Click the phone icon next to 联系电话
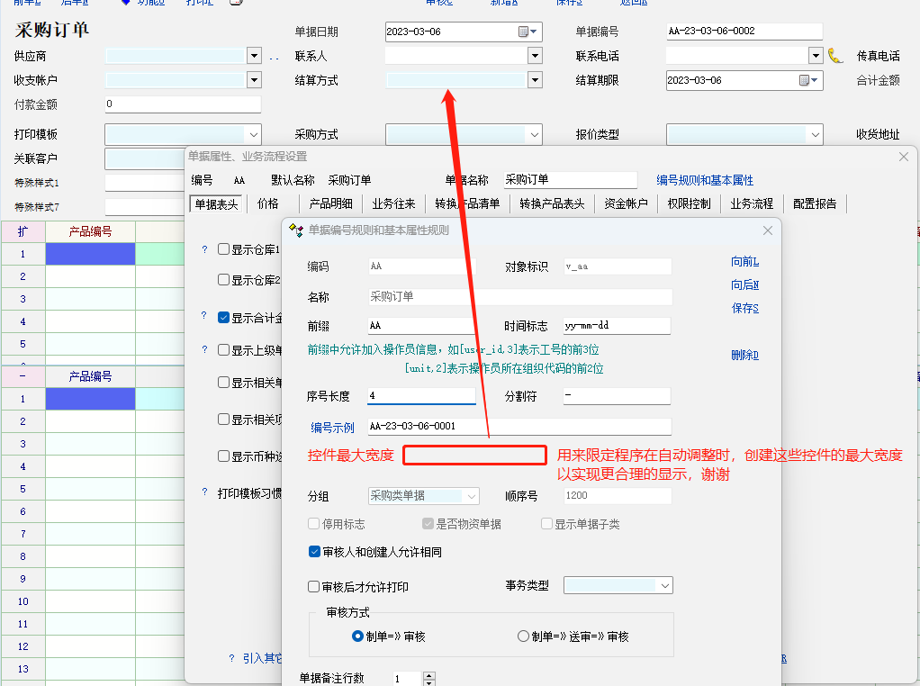This screenshot has width=920, height=686. click(x=835, y=56)
